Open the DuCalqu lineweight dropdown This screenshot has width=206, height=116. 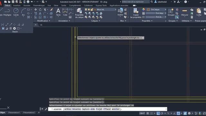coord(165,13)
